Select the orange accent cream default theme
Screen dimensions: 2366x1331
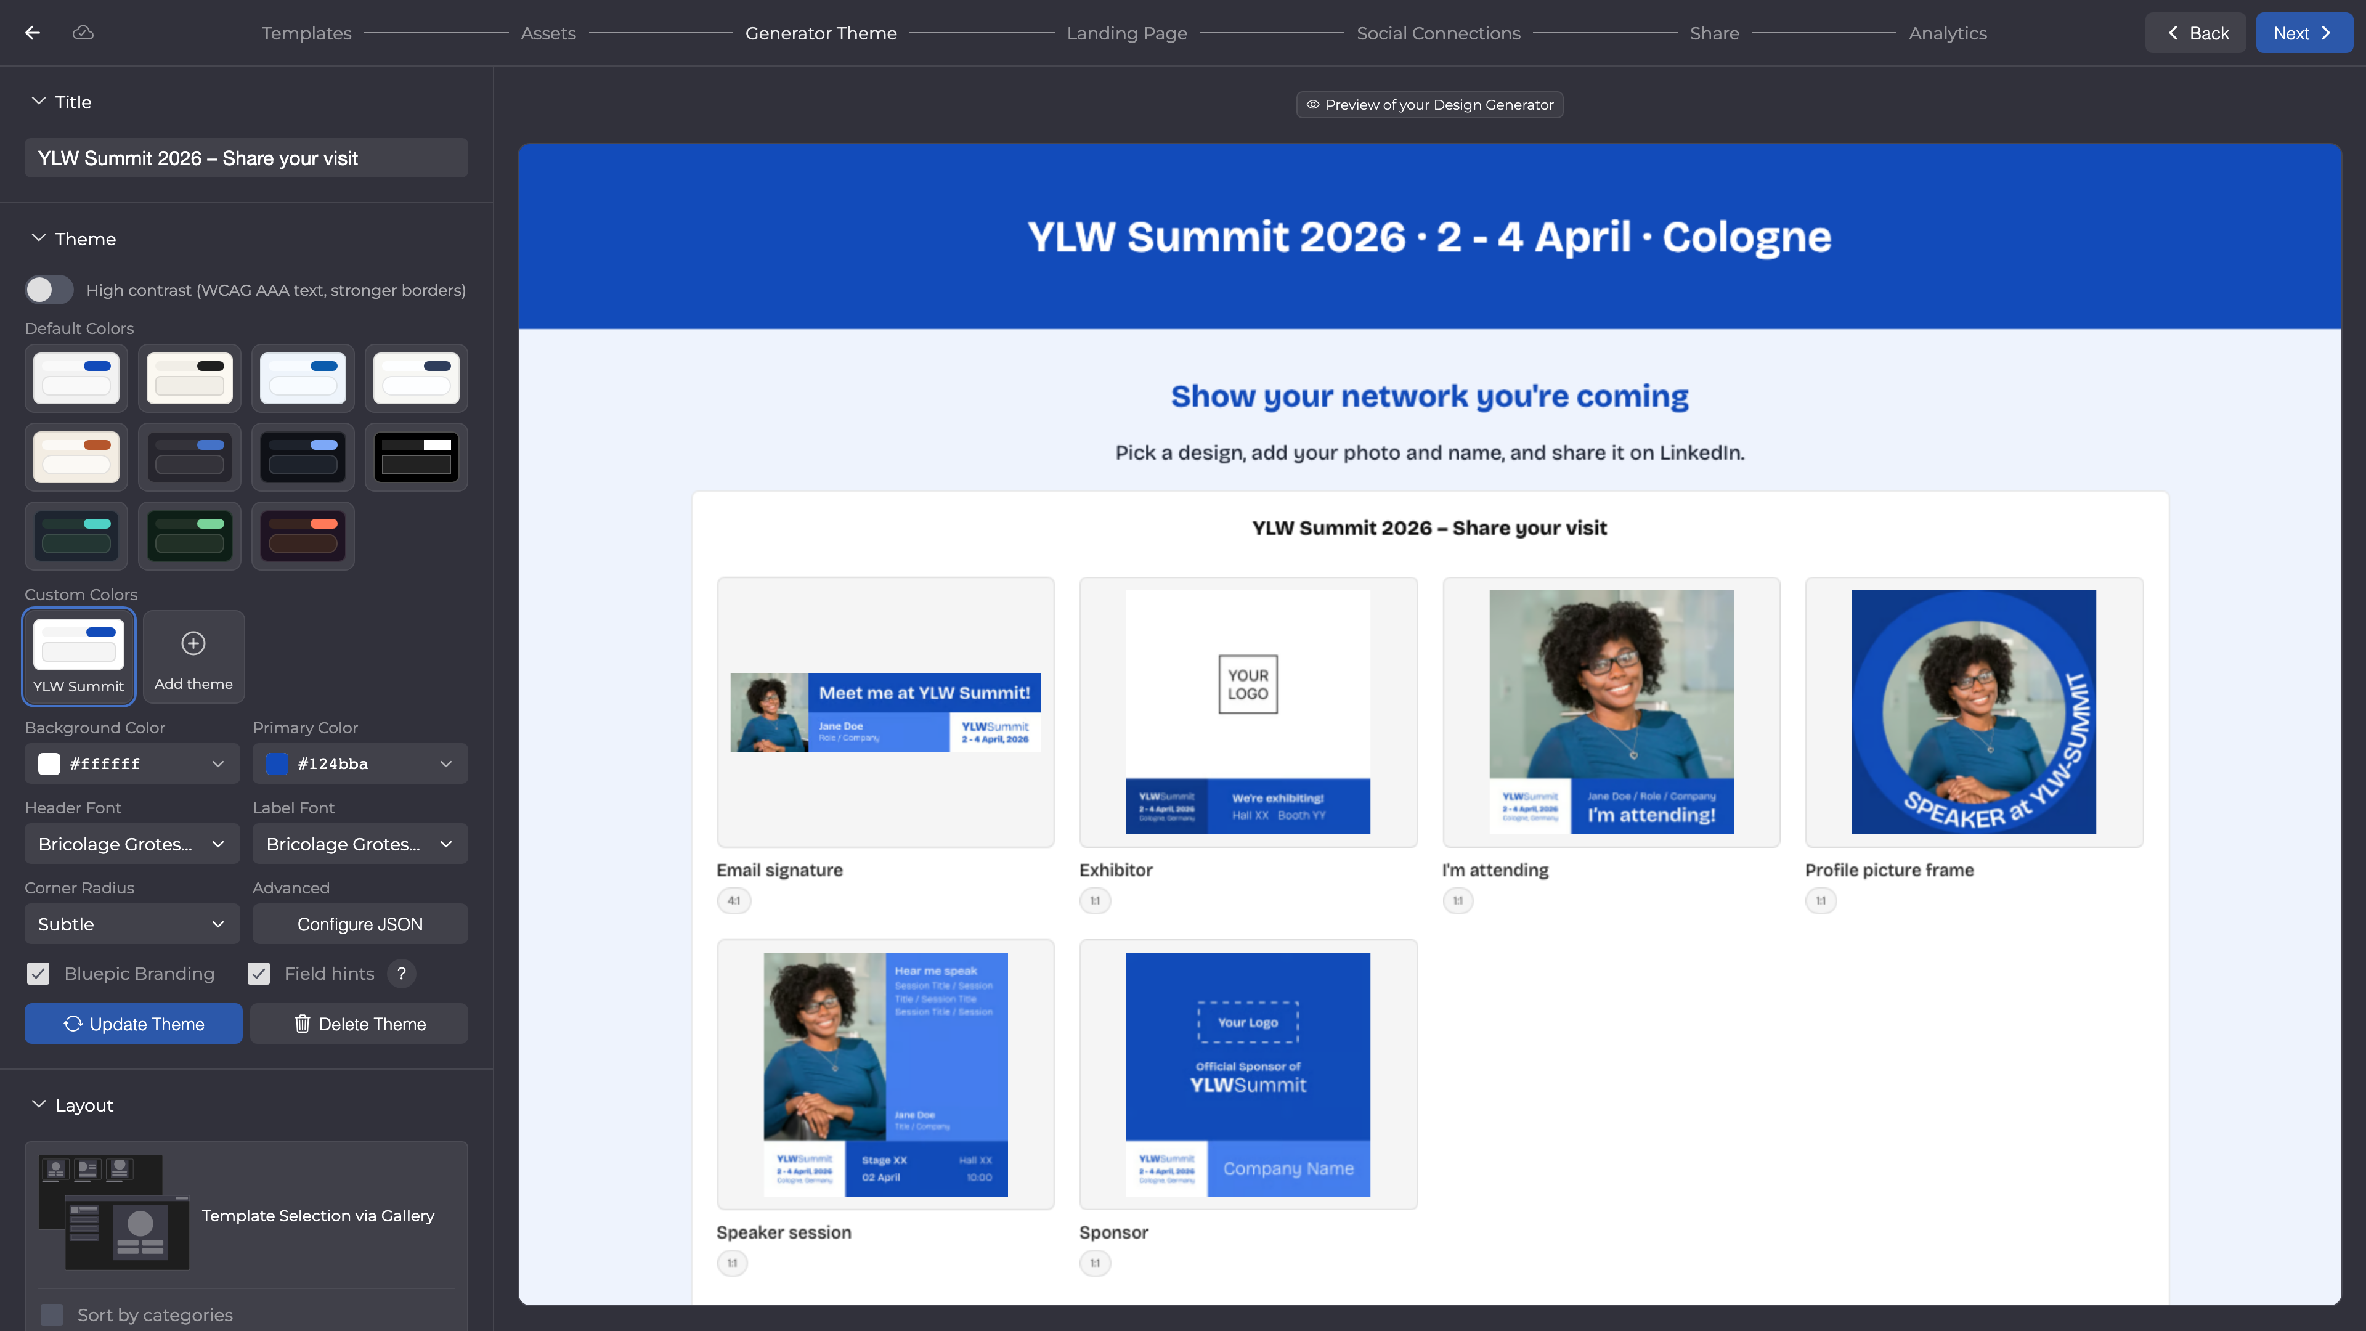point(76,457)
